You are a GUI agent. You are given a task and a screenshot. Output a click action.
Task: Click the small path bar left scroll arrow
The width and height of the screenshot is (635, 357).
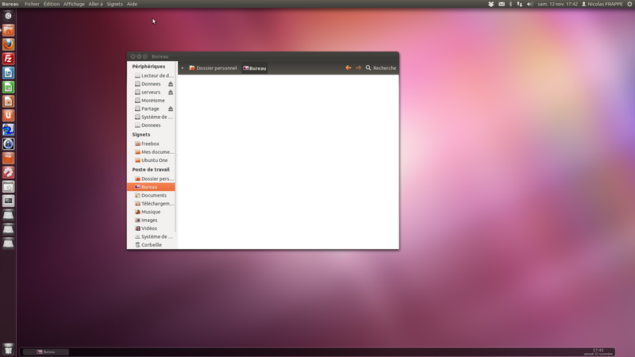click(x=183, y=68)
